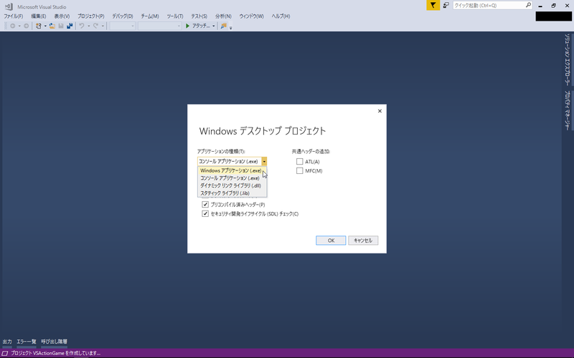The height and width of the screenshot is (358, 574).
Task: Open the ソリューション エクスプローラー side tab
Action: pyautogui.click(x=568, y=59)
